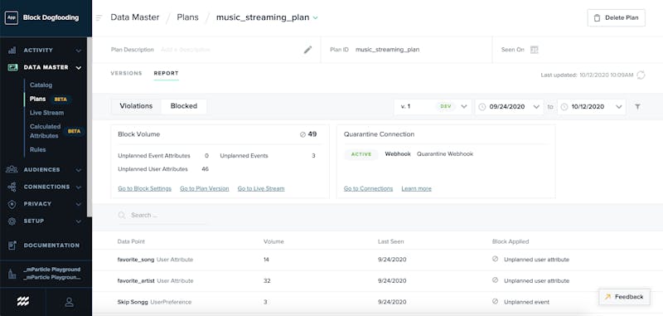Click the mParticle logo icon at bottom left

click(x=23, y=302)
